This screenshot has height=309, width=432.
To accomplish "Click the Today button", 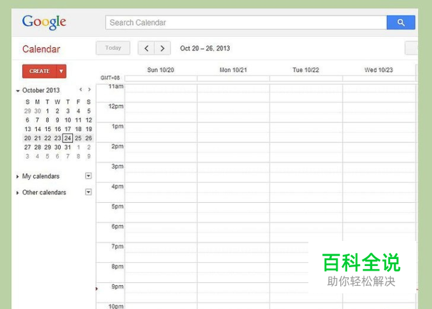I will click(x=113, y=48).
